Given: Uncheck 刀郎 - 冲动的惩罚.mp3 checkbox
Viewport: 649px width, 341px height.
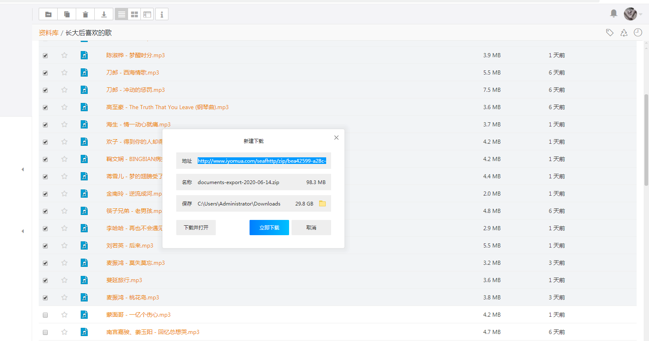Looking at the screenshot, I should pos(45,90).
